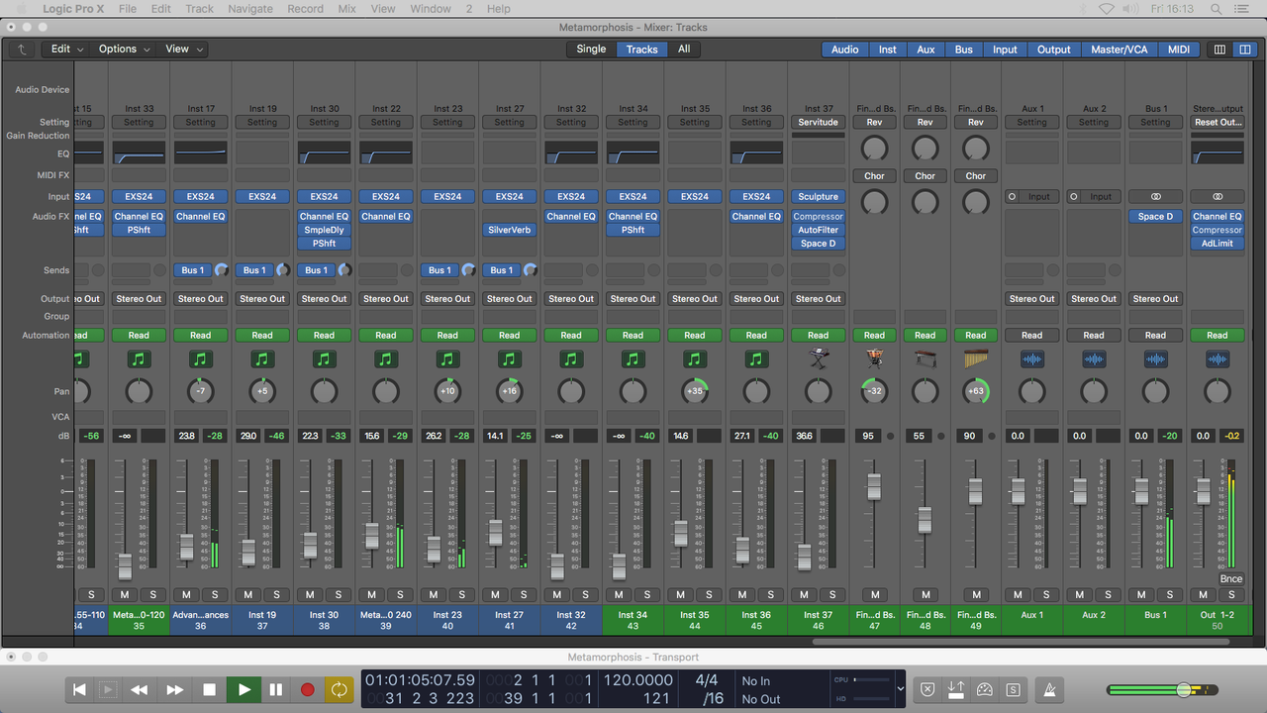Click the tuner gauge icon in transport
Viewport: 1267px width, 713px height.
(985, 689)
